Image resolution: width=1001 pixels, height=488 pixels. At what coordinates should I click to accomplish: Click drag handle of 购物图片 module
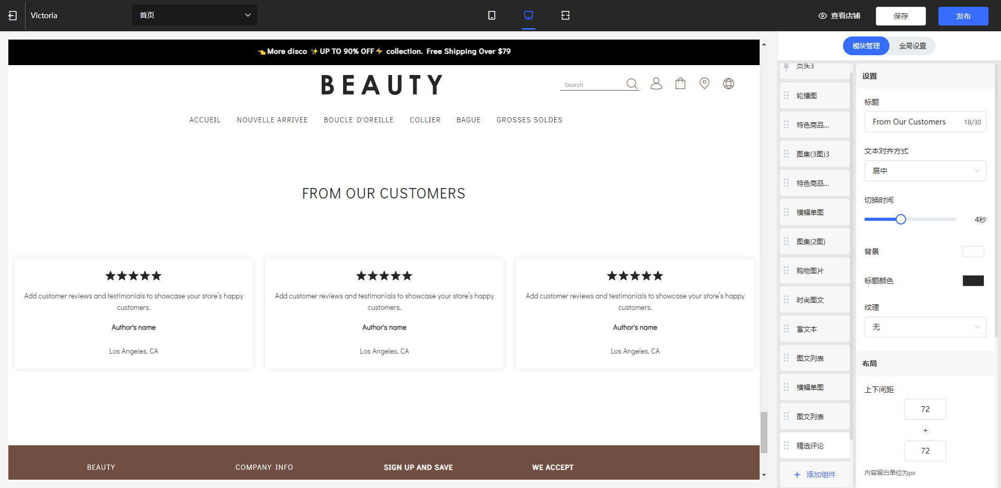tap(786, 271)
